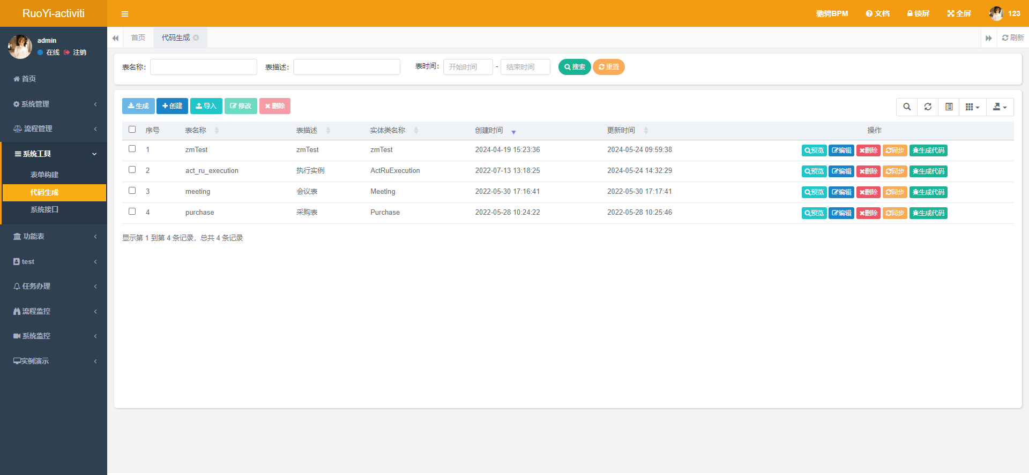Expand the test sidebar menu
1029x475 pixels.
click(54, 262)
